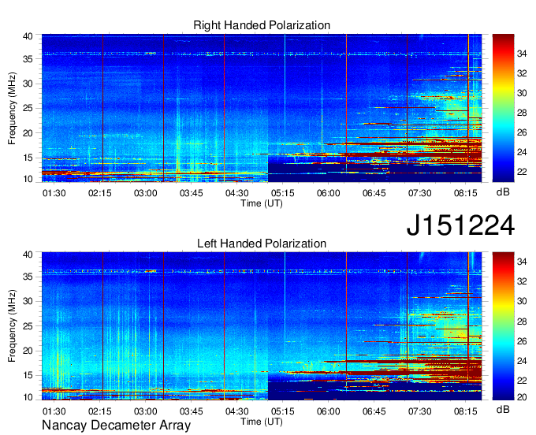Image resolution: width=536 pixels, height=435 pixels.
Task: Click the 05:15 time tick on the right-handed plot
Action: (x=283, y=193)
